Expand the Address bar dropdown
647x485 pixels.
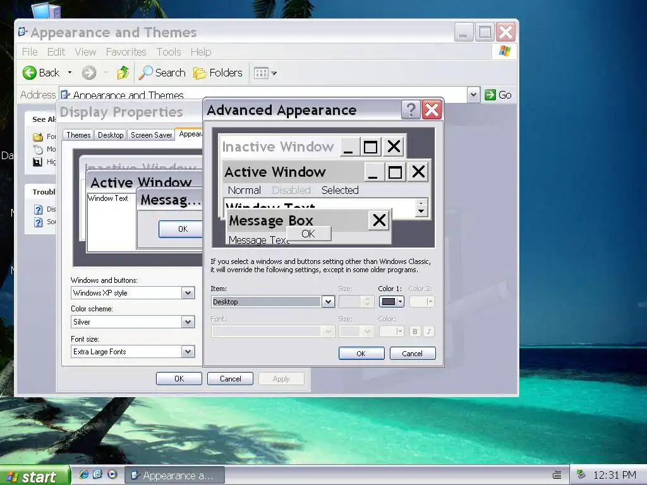click(473, 95)
